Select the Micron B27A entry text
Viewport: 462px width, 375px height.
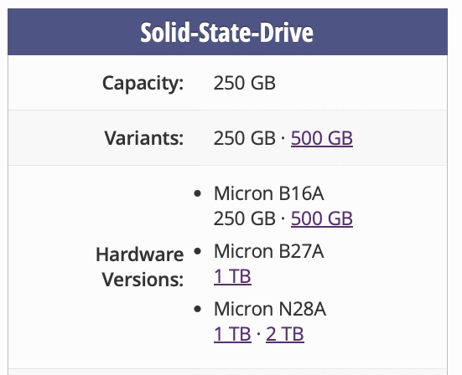(268, 251)
